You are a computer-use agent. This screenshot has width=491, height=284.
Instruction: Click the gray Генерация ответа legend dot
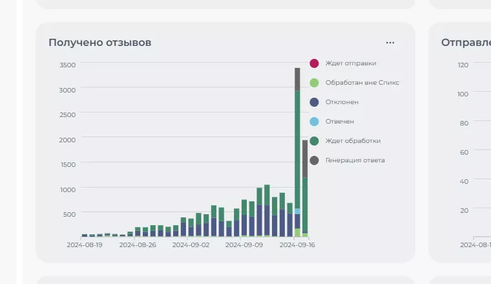point(314,160)
